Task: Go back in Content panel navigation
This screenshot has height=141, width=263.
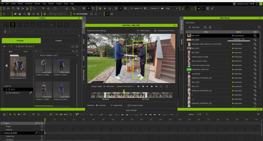Action: tap(5, 46)
